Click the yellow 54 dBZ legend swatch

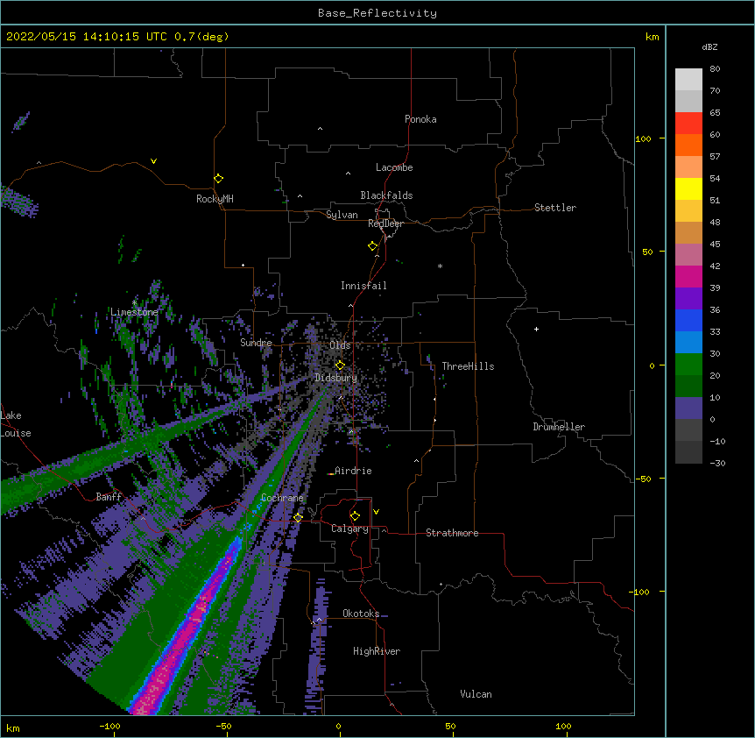pyautogui.click(x=688, y=189)
